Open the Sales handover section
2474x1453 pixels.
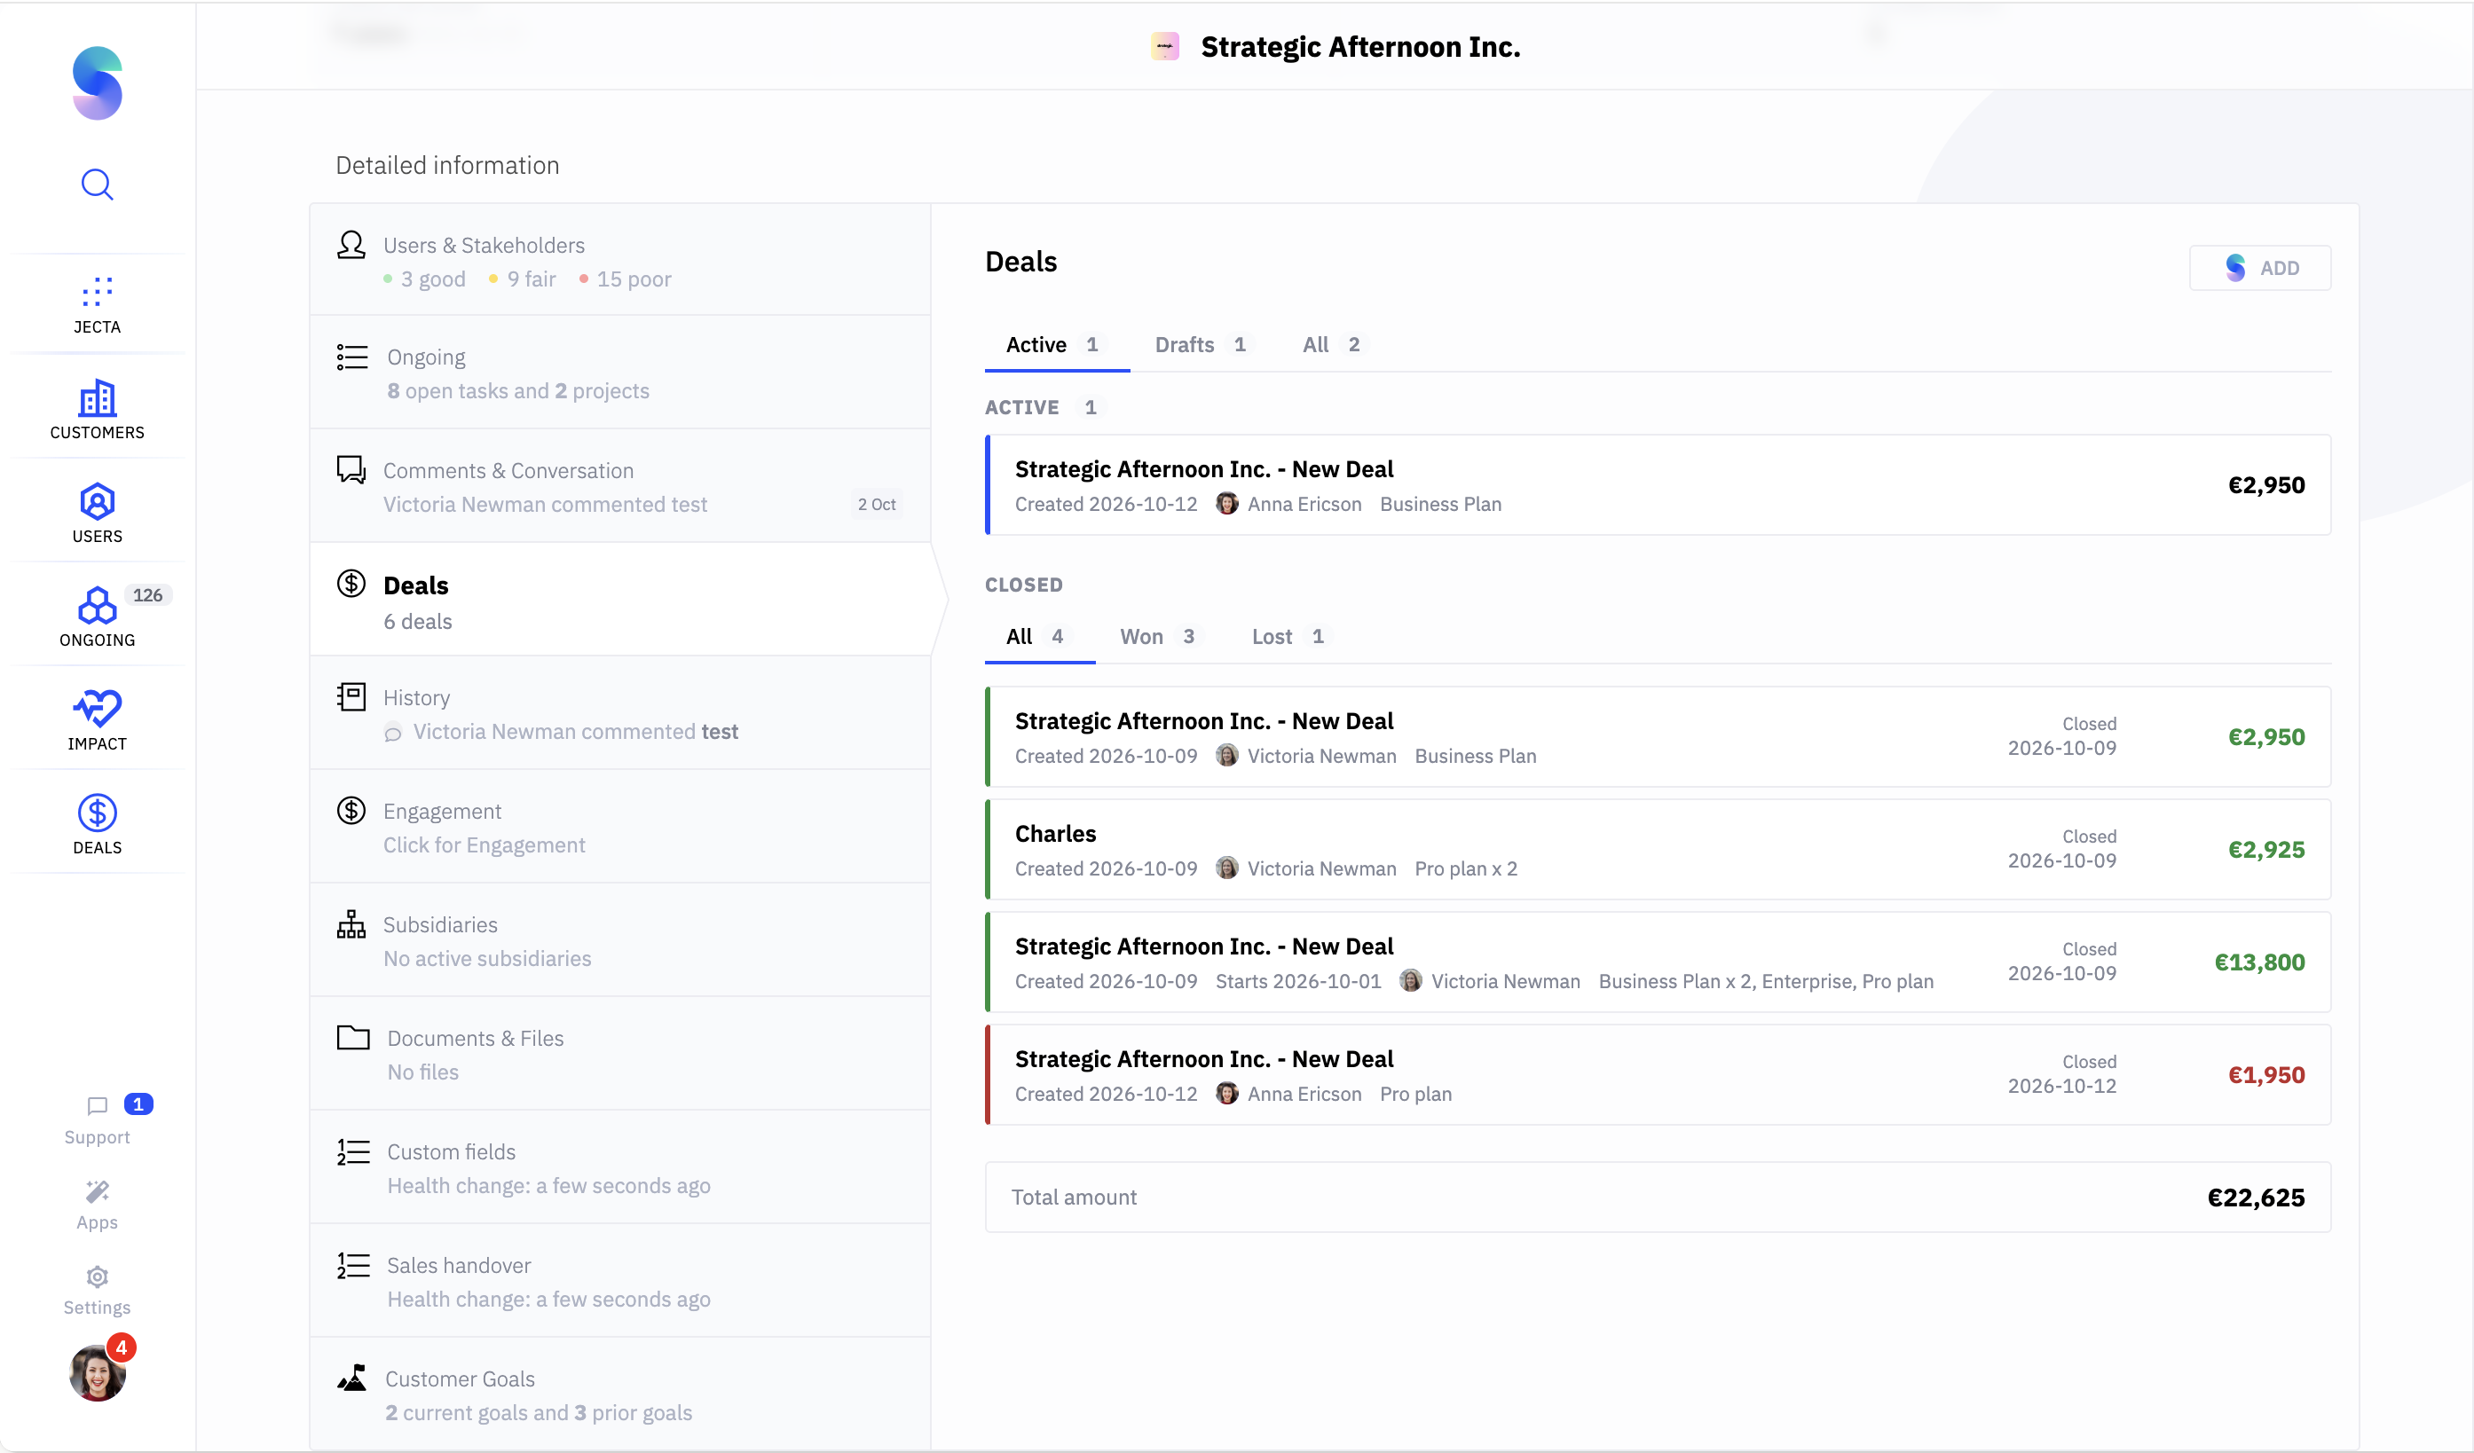click(619, 1281)
